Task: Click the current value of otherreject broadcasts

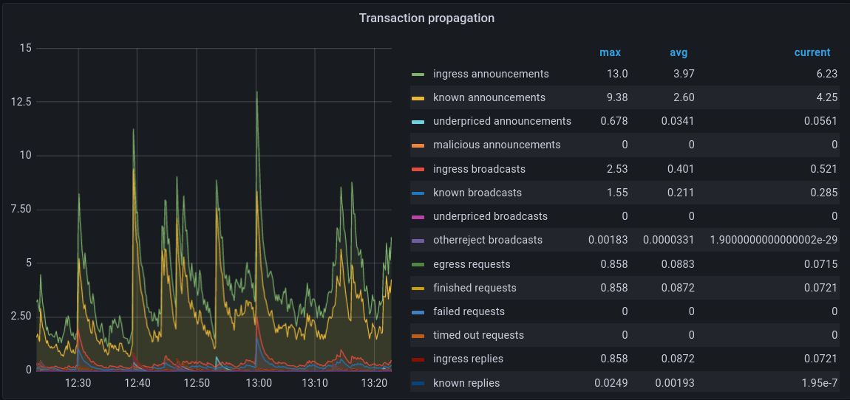Action: [x=773, y=241]
